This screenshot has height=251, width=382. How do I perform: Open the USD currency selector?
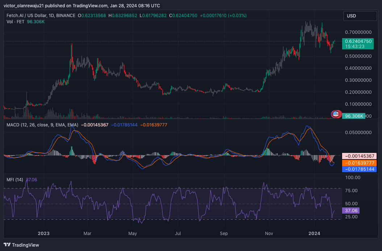360,16
